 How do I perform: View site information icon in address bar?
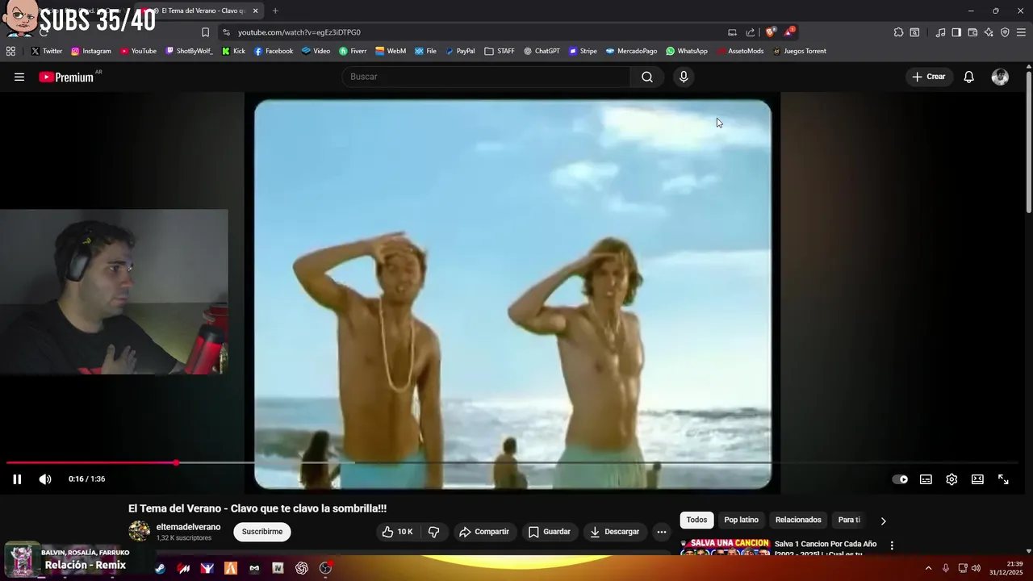(x=226, y=32)
